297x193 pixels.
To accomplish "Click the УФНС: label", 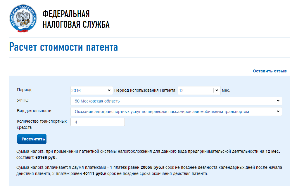I will coord(23,100).
